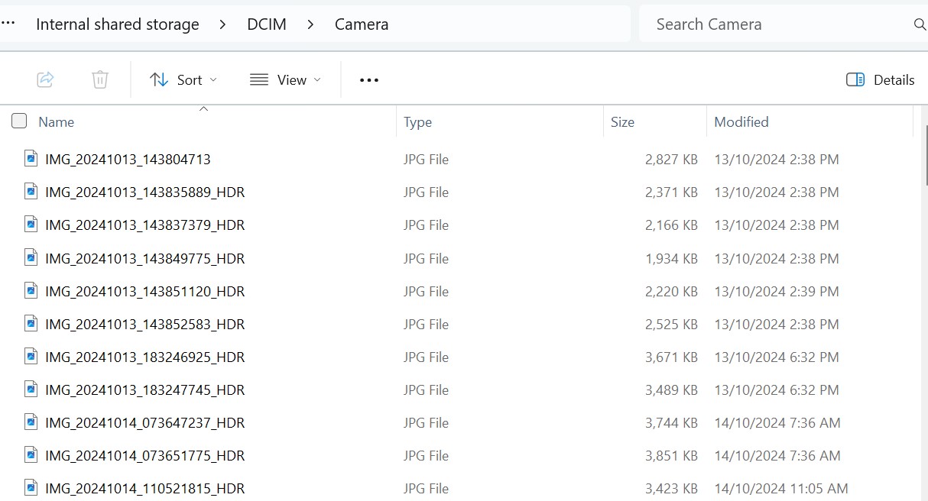Click the file icon of IMG_20241013_143804713
Image resolution: width=928 pixels, height=501 pixels.
pyautogui.click(x=31, y=159)
